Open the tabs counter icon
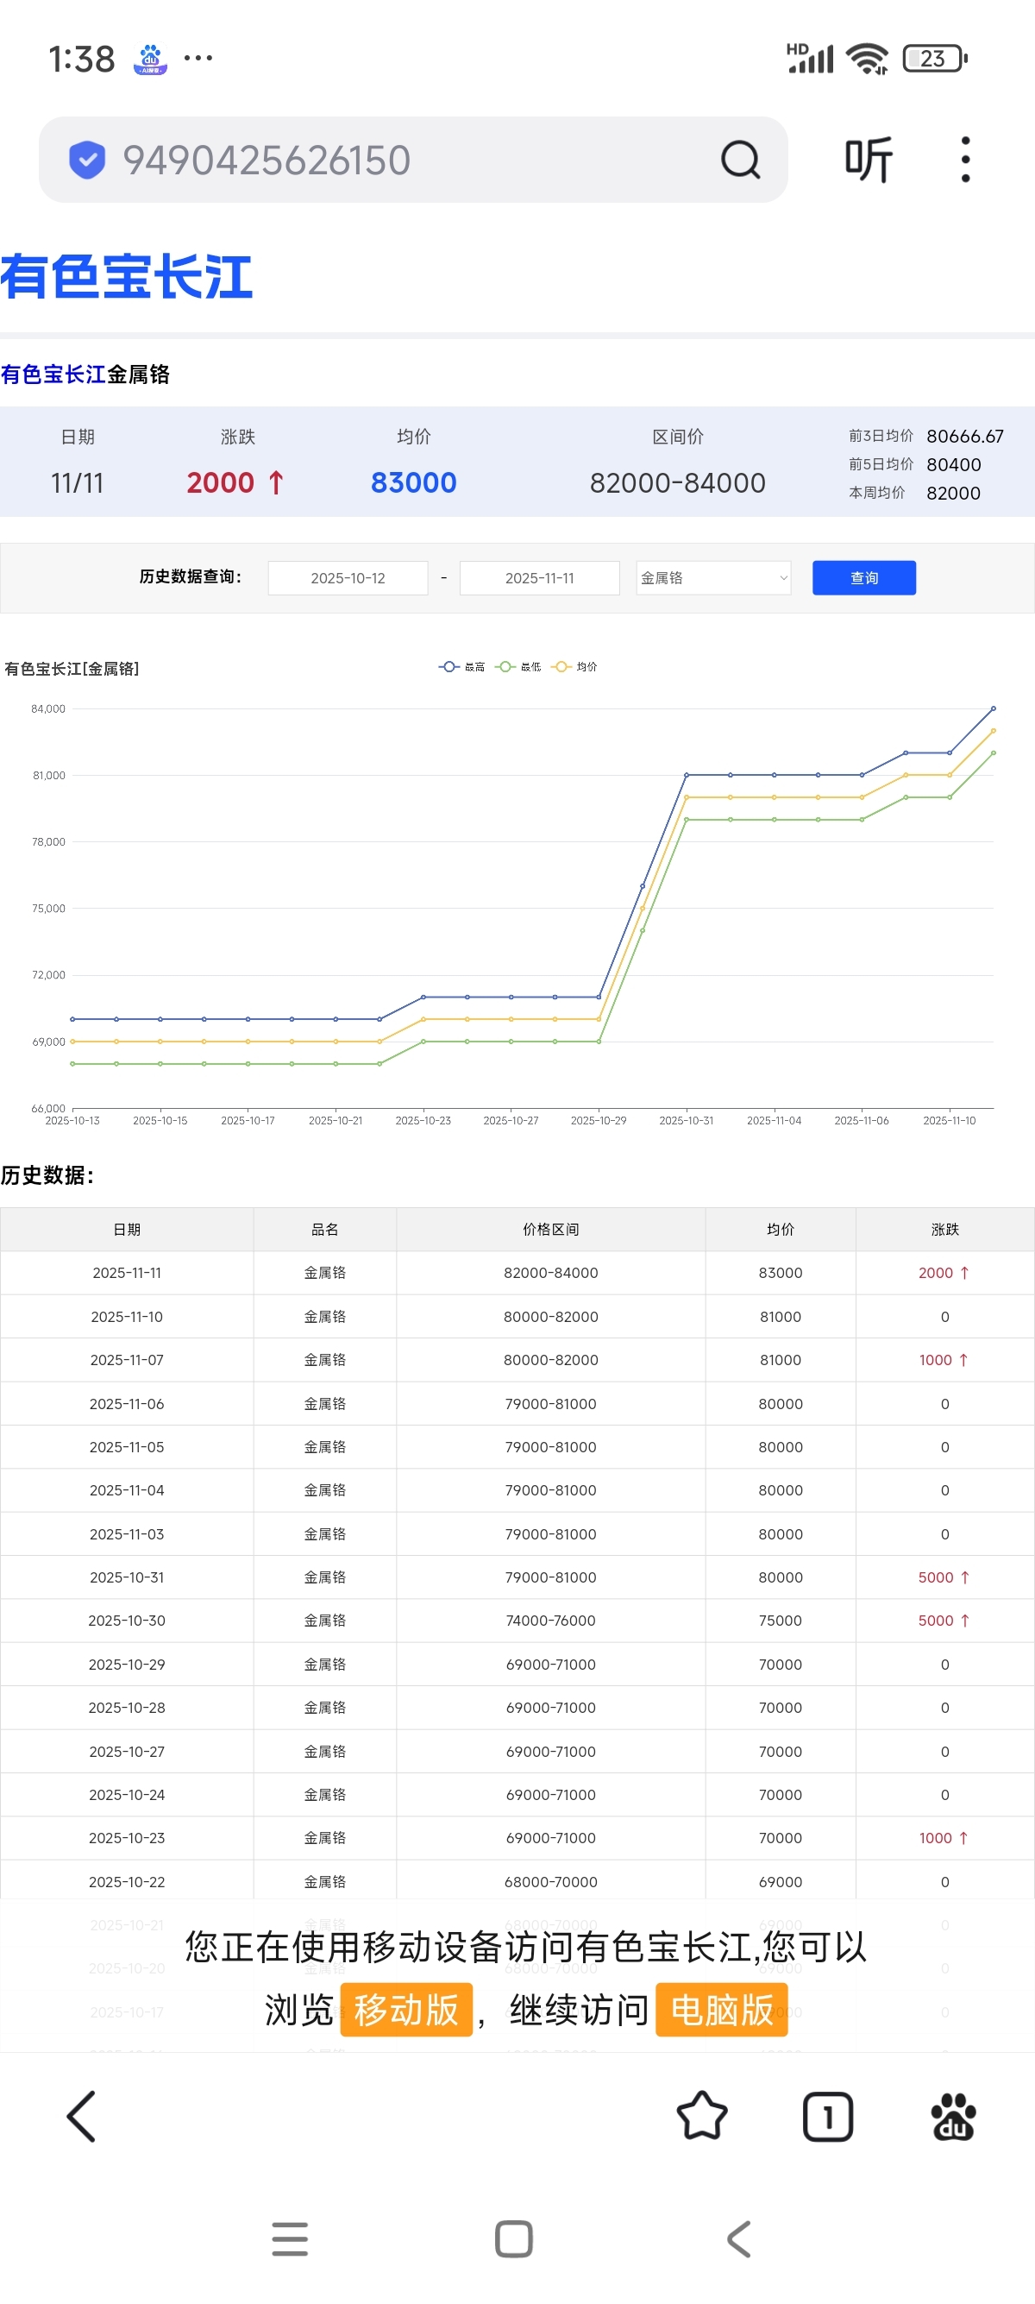Viewport: 1035px width, 2304px height. (828, 2116)
